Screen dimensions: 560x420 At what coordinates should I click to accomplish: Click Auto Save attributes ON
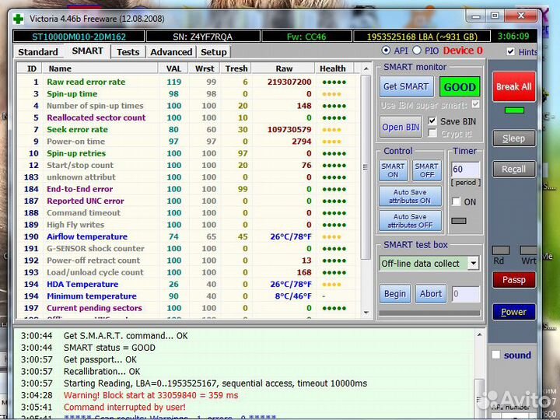coord(410,196)
